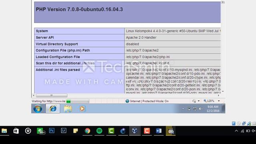Click the Windows 7 tray power device icon
The image size is (256, 144).
189,109
